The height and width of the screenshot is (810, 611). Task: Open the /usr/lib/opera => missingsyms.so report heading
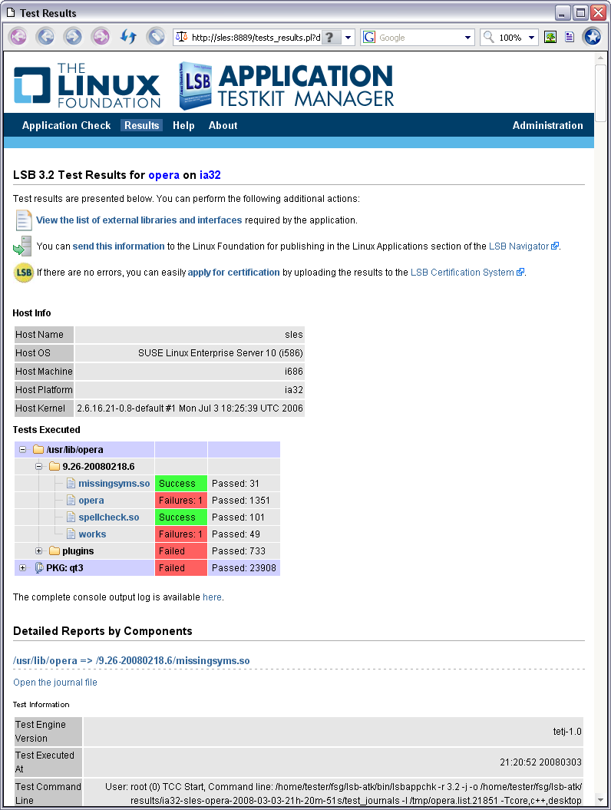click(x=131, y=661)
